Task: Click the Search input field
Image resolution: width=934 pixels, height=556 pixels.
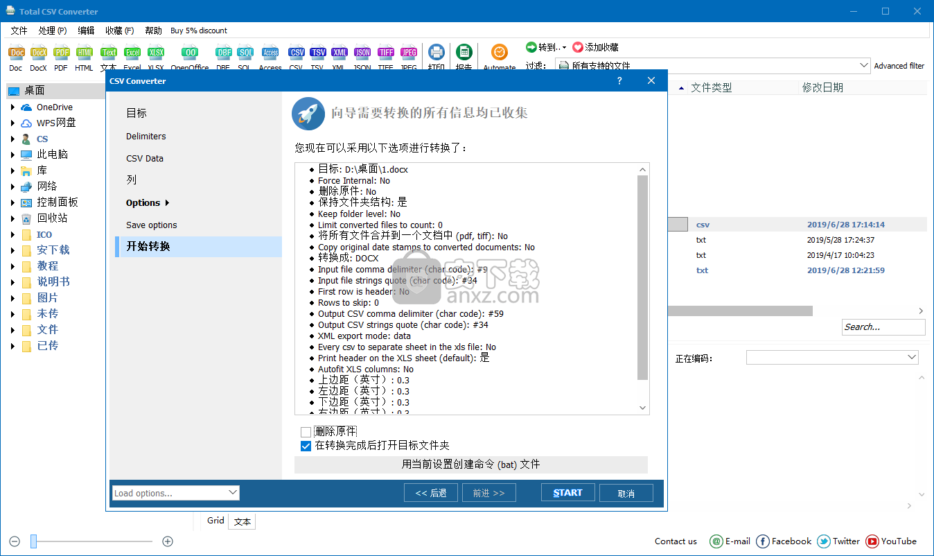Action: click(x=883, y=327)
